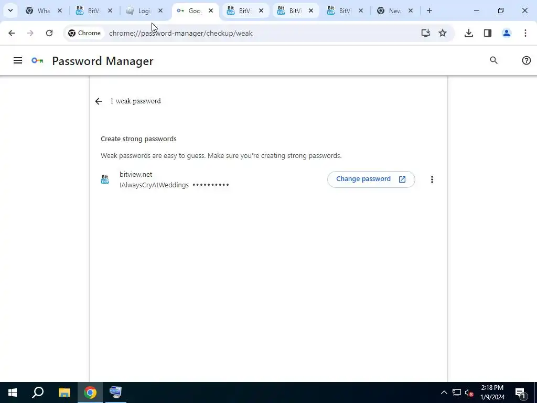Click the Password Manager key logo

37,61
